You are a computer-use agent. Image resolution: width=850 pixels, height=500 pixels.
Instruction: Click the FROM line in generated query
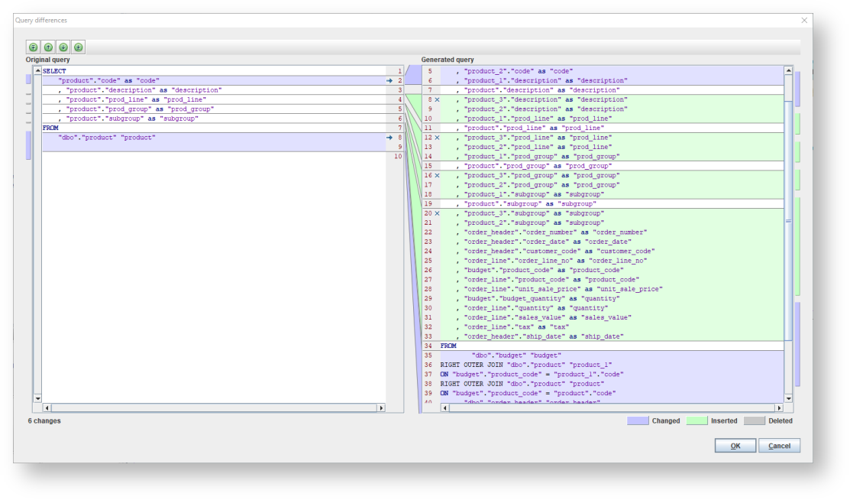[x=448, y=346]
